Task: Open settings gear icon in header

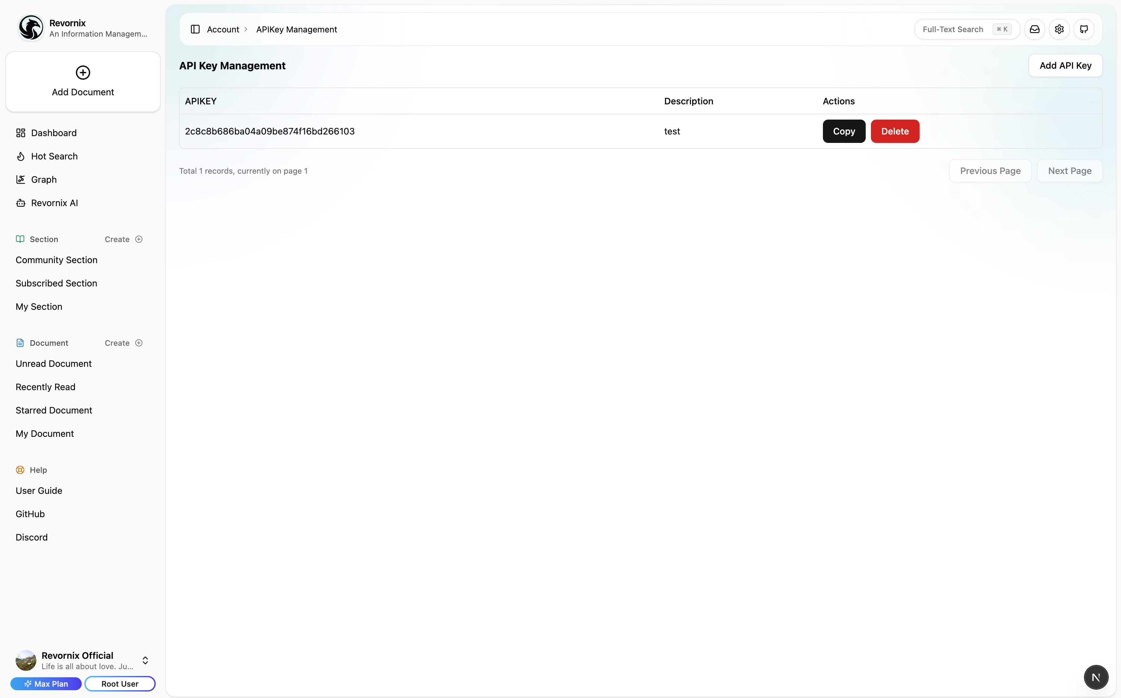Action: (x=1059, y=29)
